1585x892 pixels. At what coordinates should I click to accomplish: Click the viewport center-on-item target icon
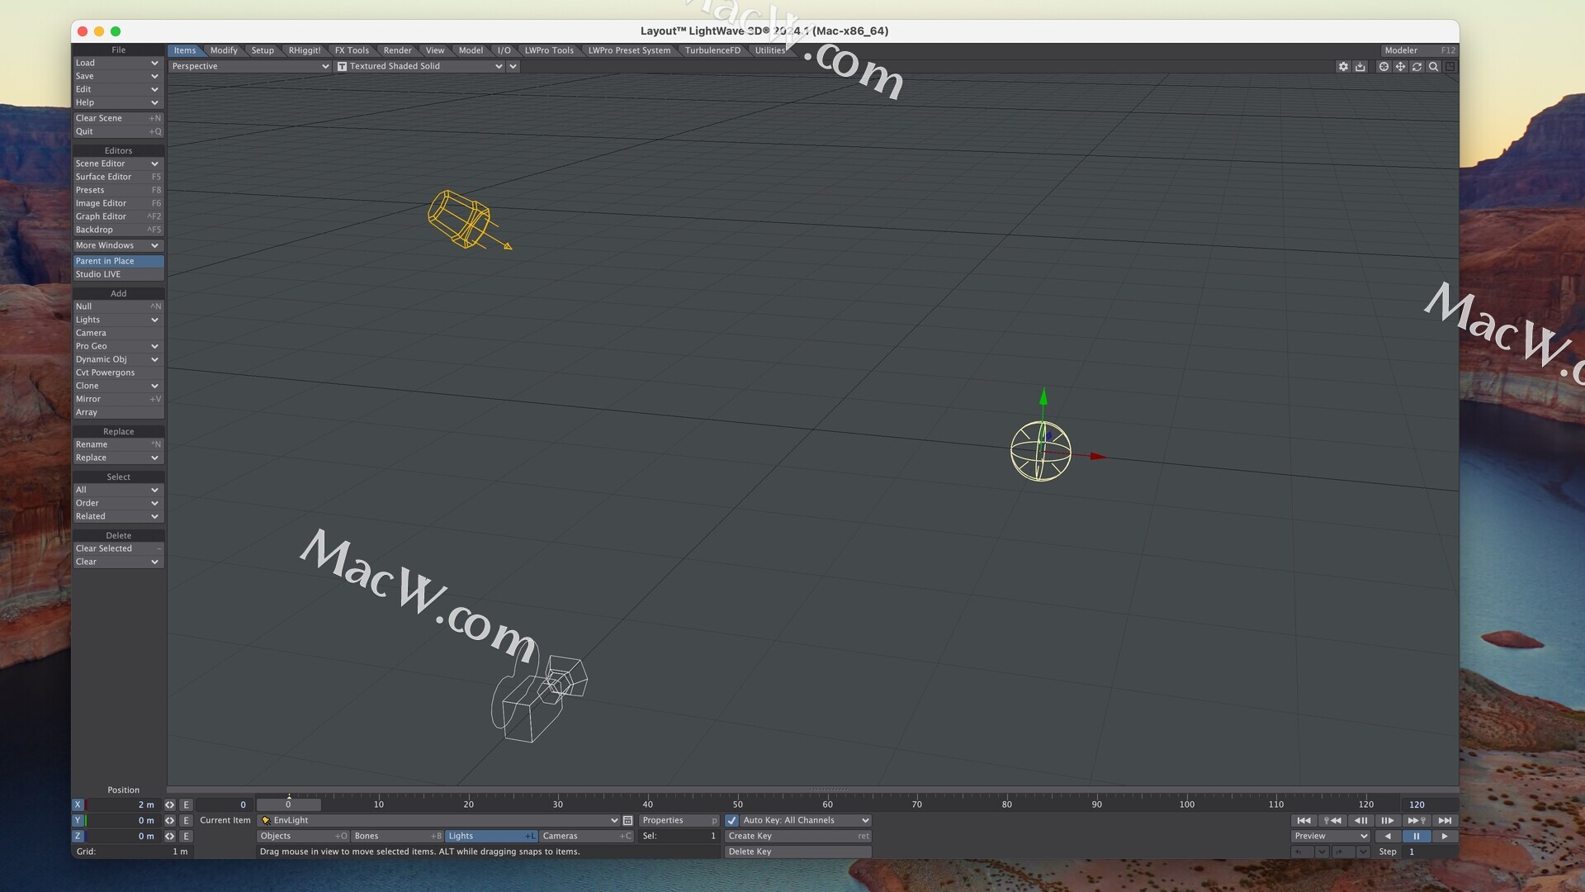tap(1384, 67)
